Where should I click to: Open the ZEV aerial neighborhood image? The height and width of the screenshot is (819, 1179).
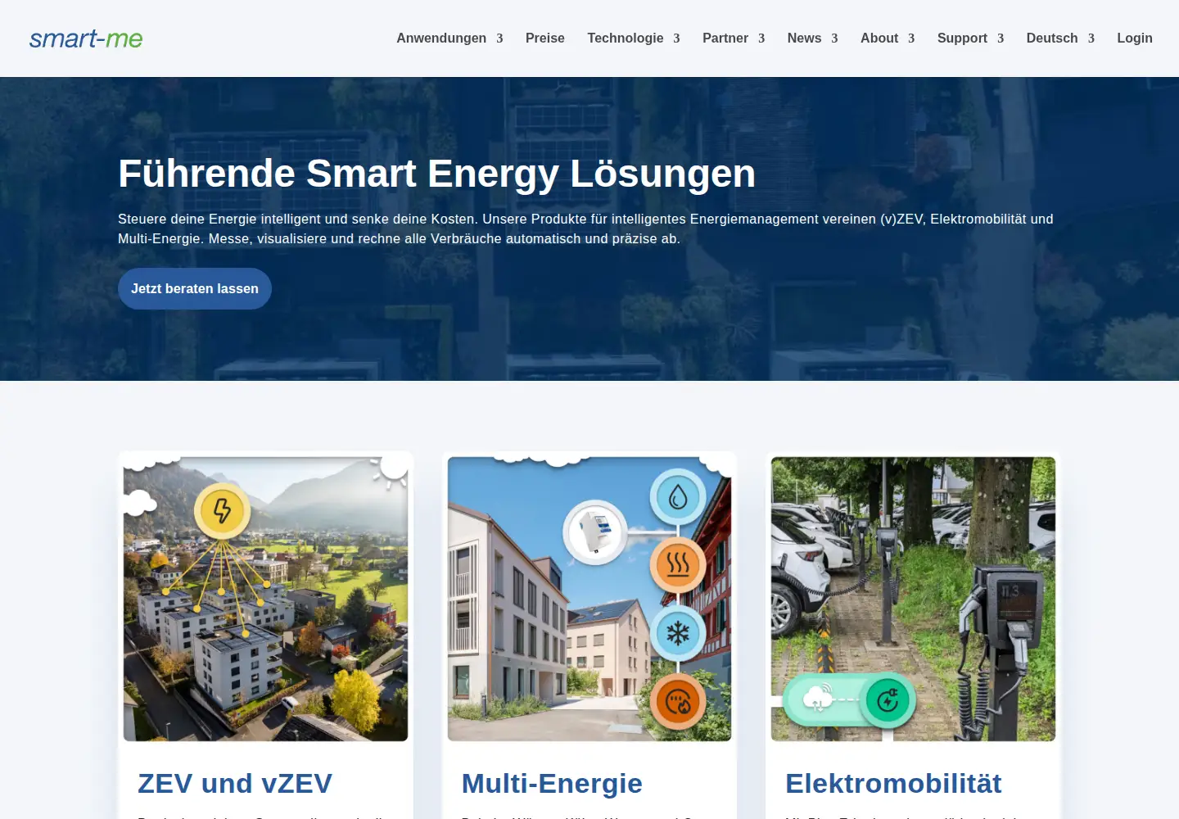pyautogui.click(x=265, y=599)
